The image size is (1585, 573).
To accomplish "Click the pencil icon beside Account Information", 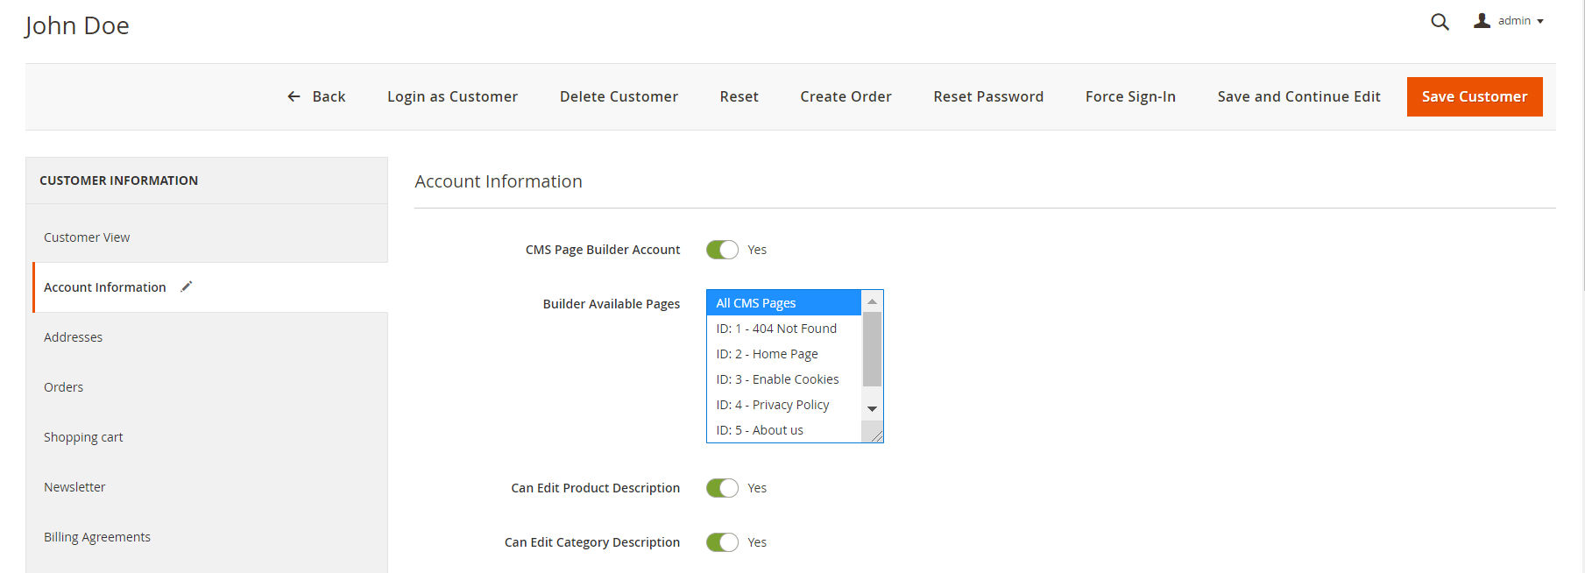I will 186,286.
